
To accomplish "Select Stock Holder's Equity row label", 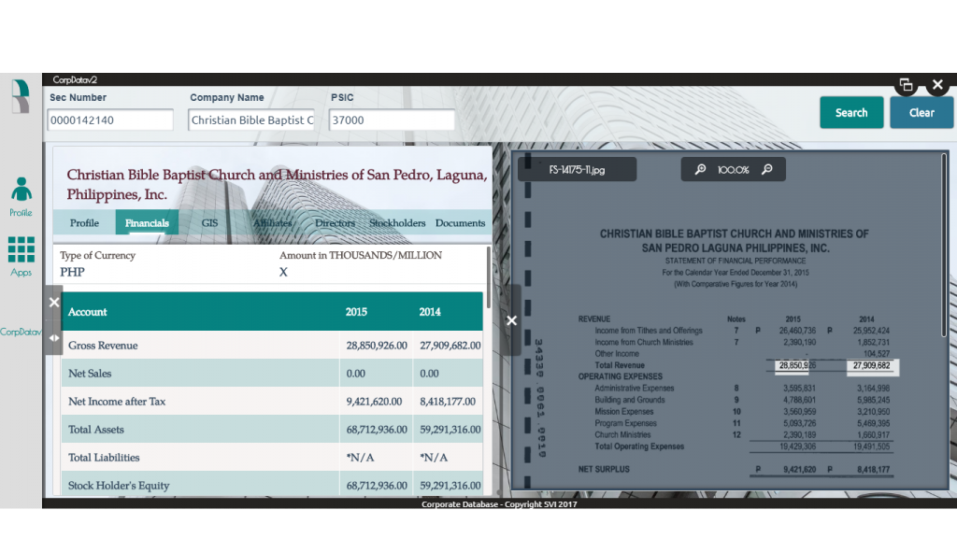I will pyautogui.click(x=119, y=486).
